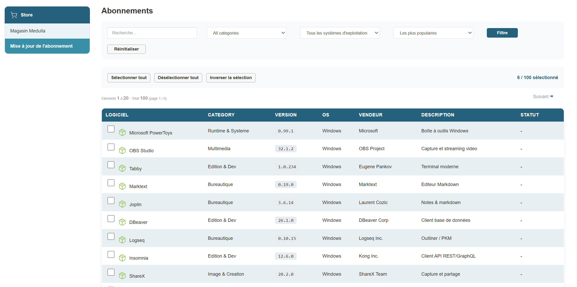
Task: Focus the Recherche search field
Action: [152, 33]
